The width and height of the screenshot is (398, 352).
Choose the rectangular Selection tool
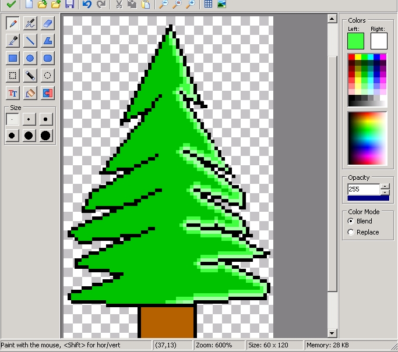(x=12, y=76)
